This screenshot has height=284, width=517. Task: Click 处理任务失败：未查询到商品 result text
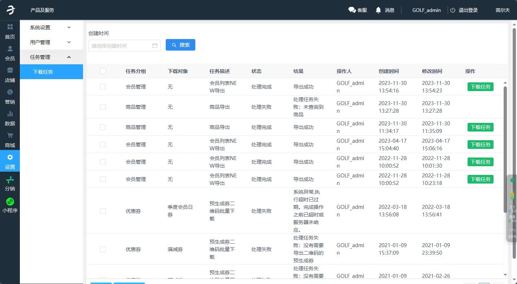[308, 107]
